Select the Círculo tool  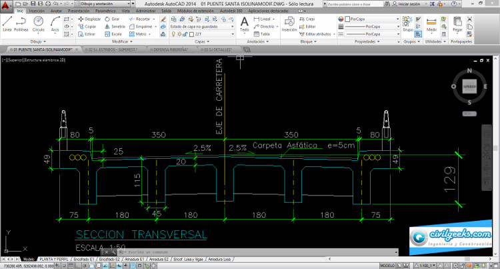[x=38, y=24]
